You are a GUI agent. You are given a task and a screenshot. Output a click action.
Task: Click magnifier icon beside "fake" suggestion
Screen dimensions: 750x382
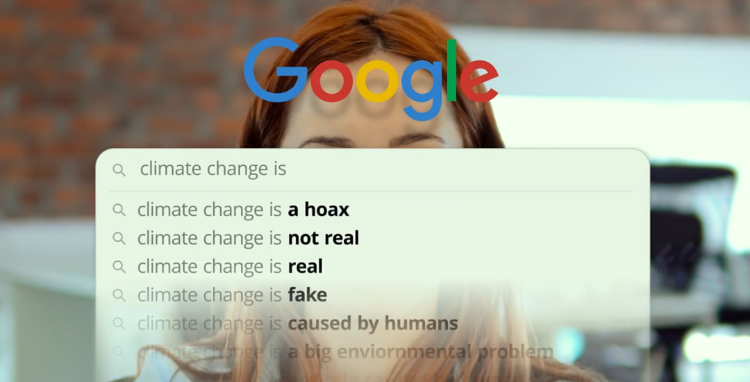(119, 295)
